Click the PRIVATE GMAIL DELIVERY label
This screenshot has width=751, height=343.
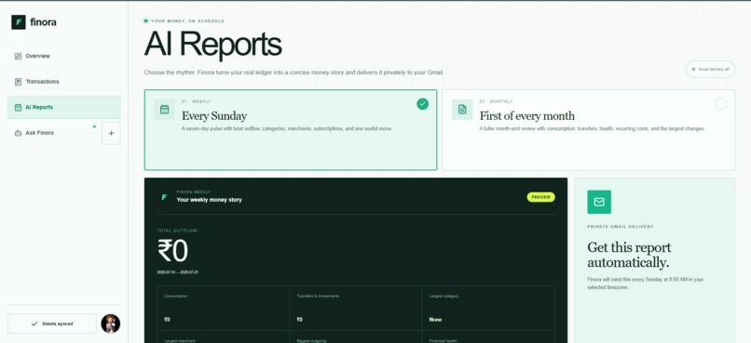pos(621,227)
